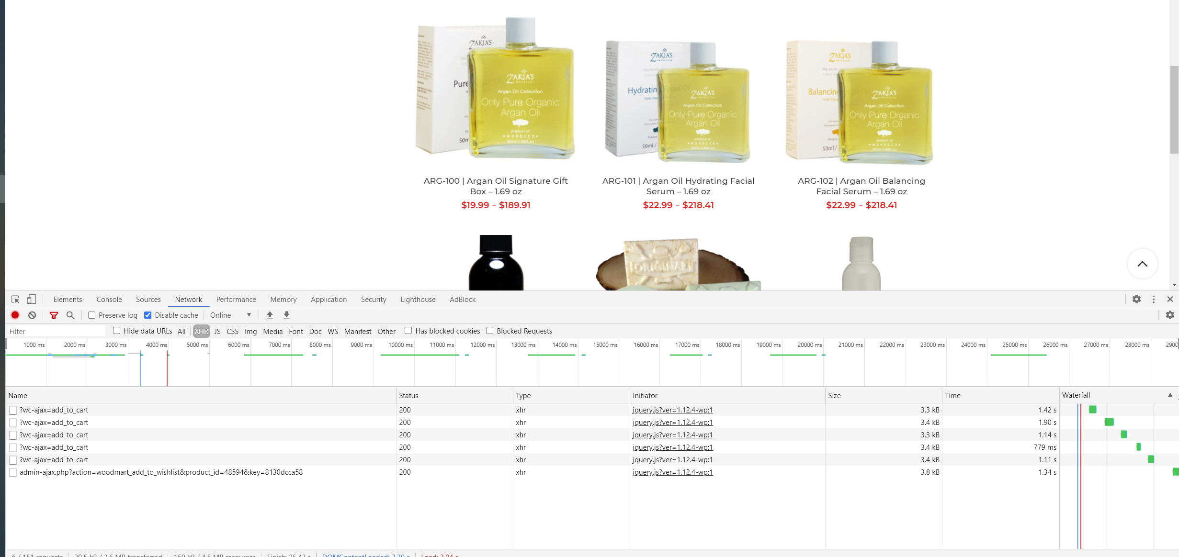Export HAR with download arrow

pyautogui.click(x=286, y=315)
